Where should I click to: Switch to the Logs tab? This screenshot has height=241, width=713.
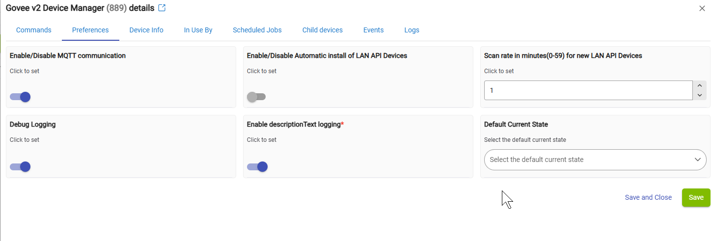411,30
